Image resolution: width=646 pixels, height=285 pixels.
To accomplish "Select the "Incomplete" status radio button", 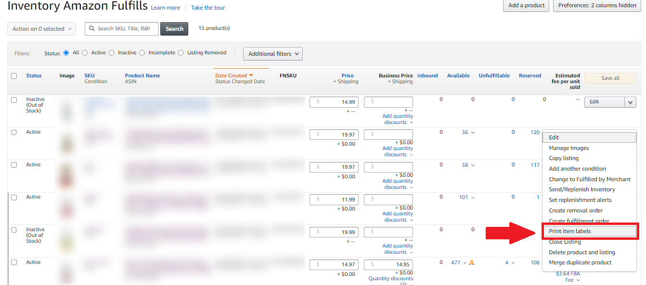I will point(142,53).
